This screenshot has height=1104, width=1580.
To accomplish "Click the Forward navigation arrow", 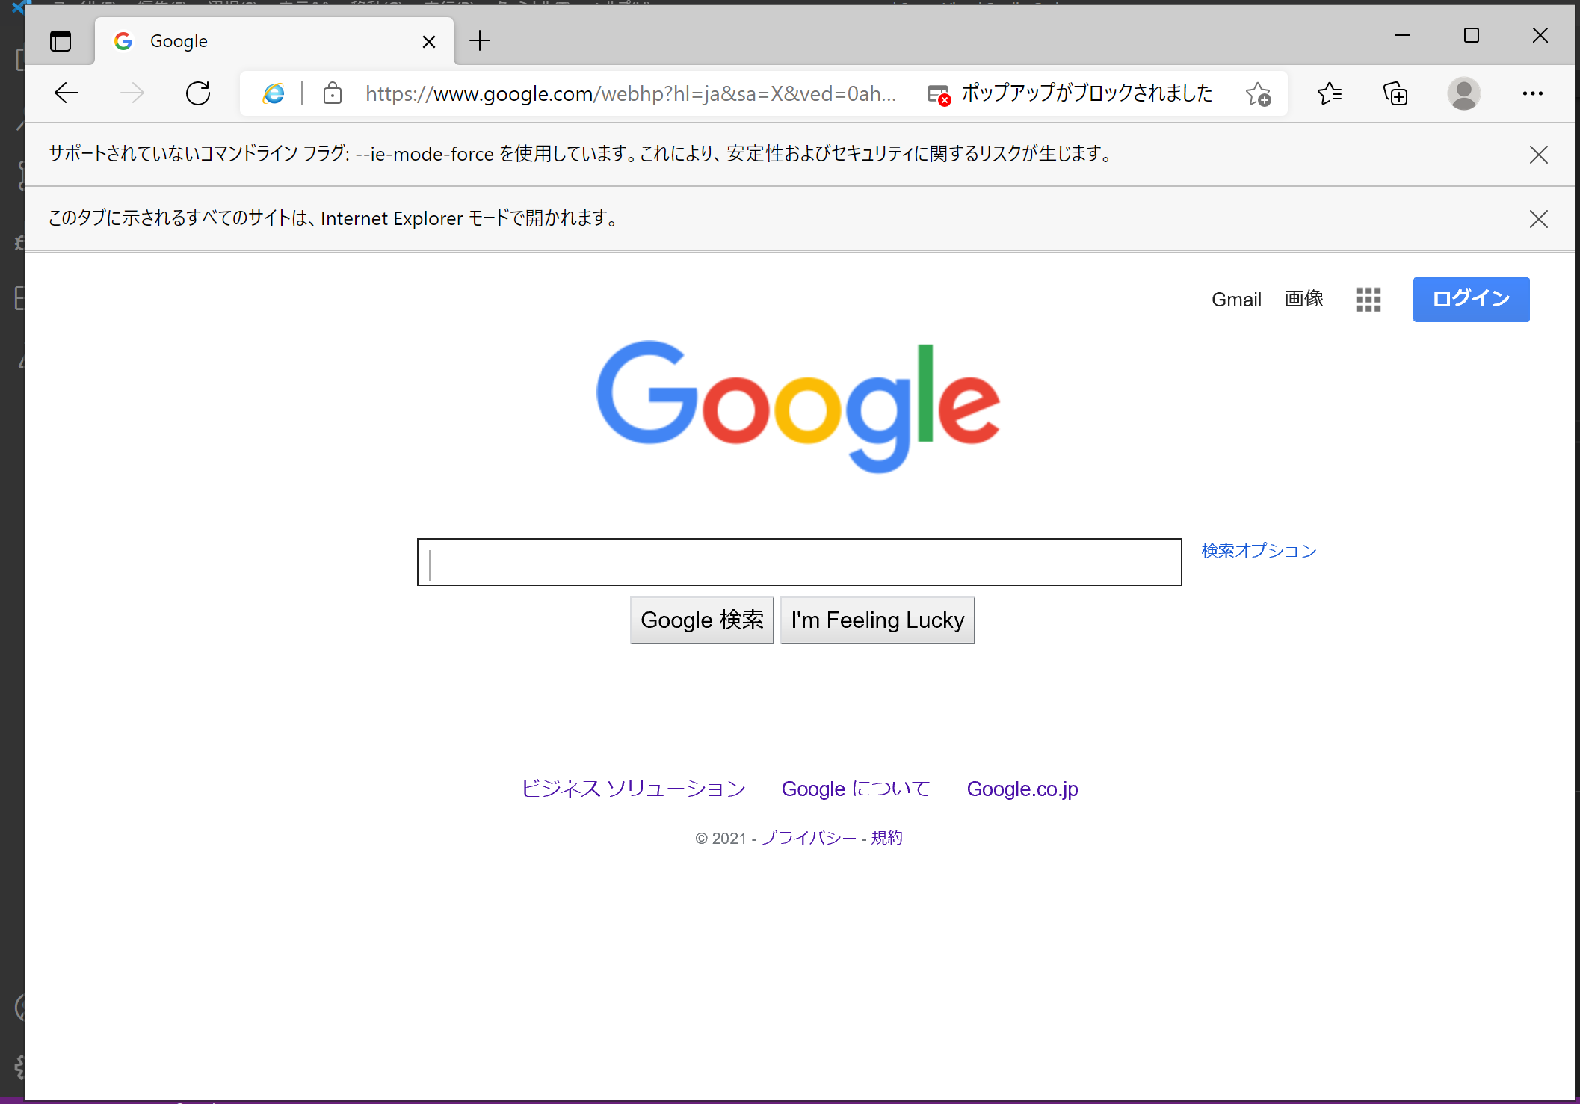I will (132, 93).
